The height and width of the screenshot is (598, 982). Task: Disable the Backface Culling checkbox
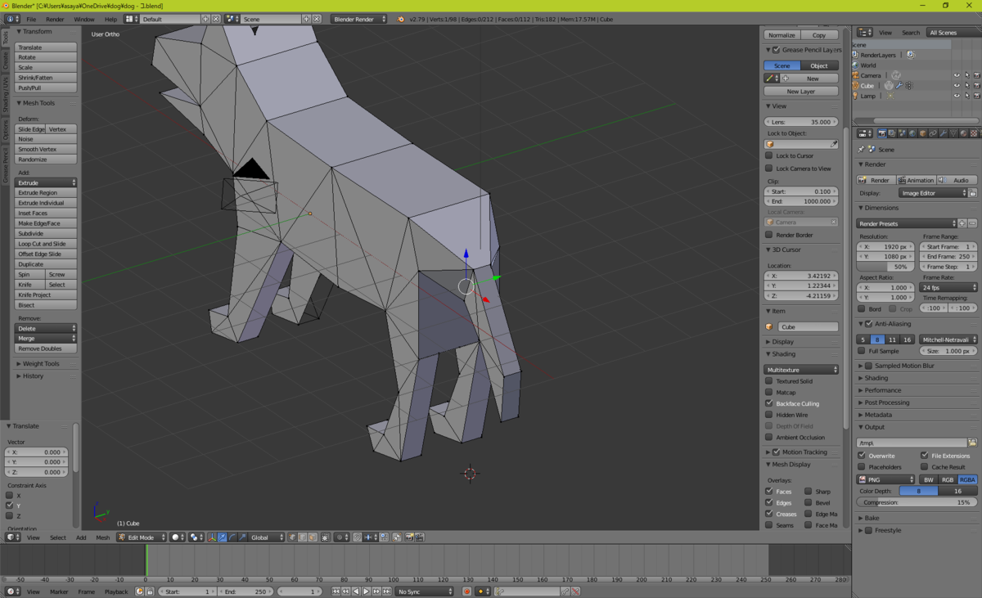[x=769, y=403]
